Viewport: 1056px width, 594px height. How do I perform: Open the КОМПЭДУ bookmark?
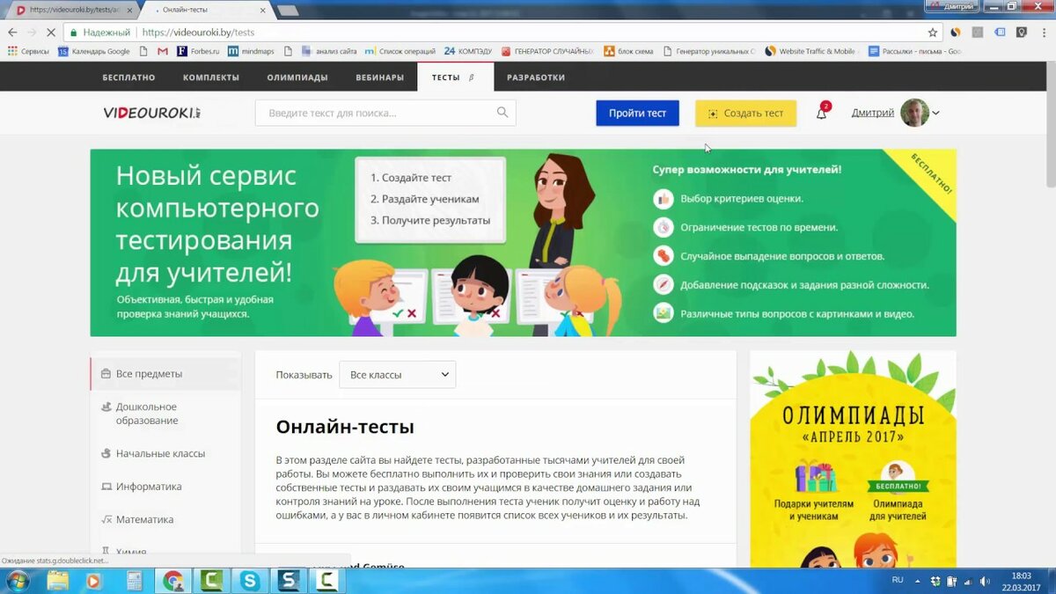point(468,51)
